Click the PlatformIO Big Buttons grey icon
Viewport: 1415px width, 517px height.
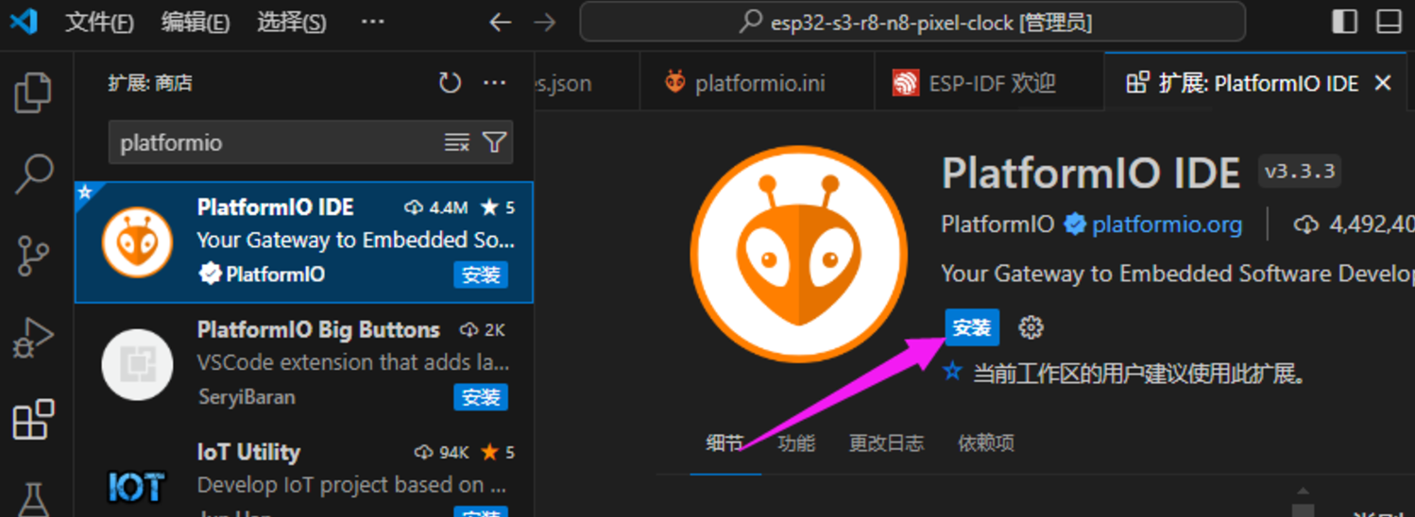(x=137, y=364)
